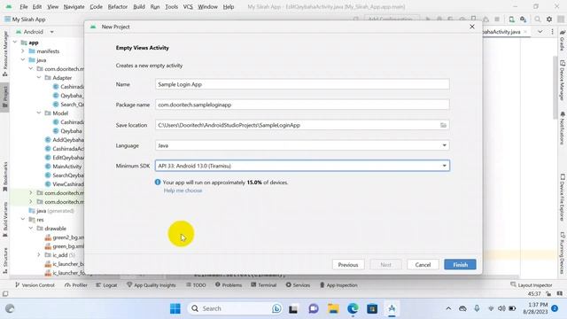
Task: Click Search Everywhere magnifier icon
Action: (x=538, y=19)
